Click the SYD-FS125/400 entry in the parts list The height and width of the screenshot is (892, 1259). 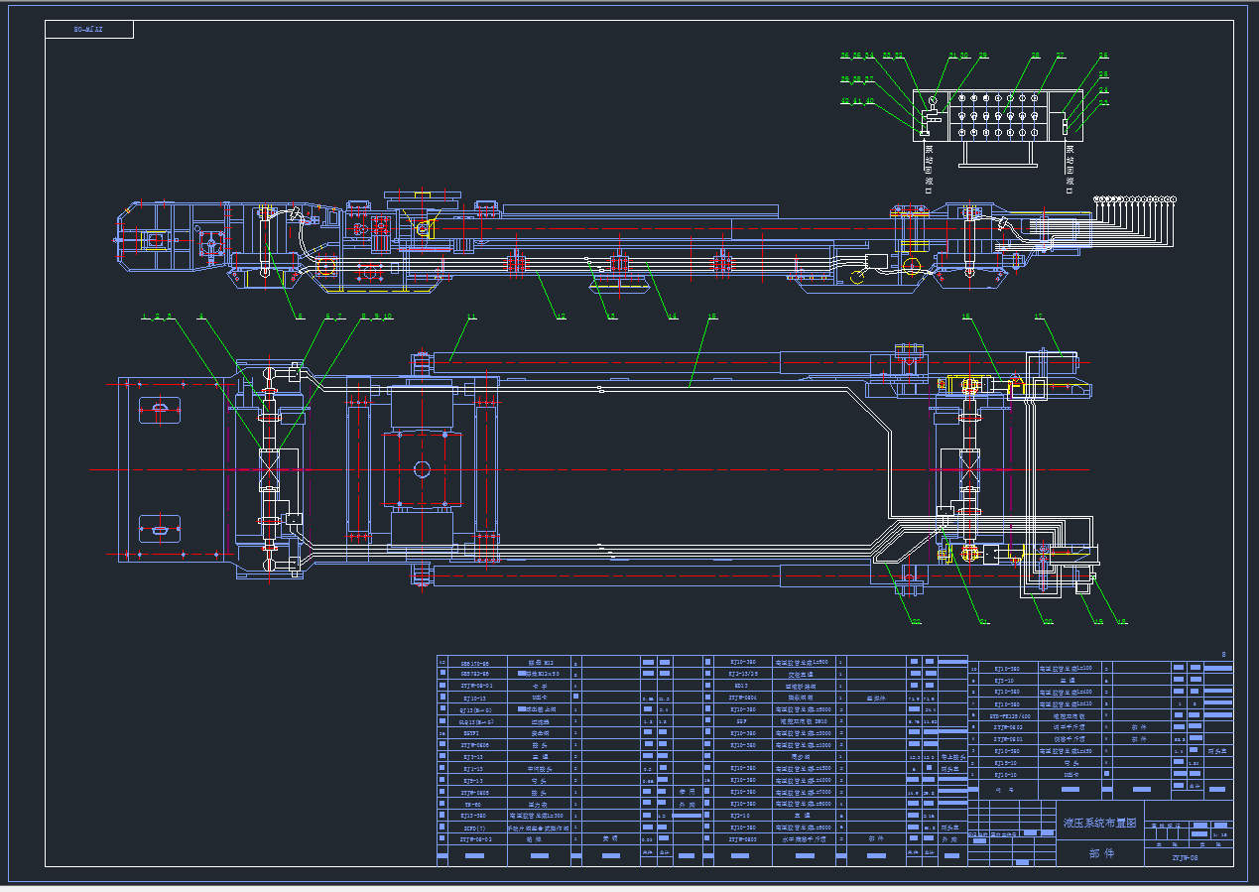1011,716
